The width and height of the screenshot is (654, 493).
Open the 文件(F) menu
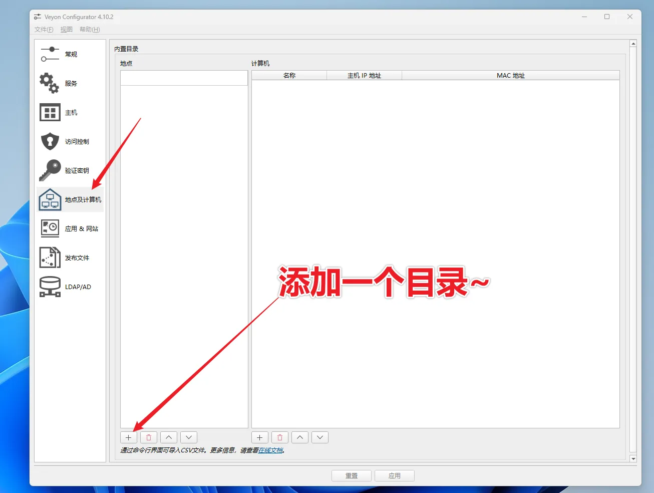[x=44, y=30]
